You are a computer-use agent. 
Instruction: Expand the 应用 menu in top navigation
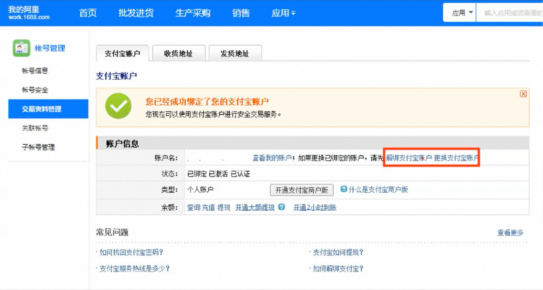pyautogui.click(x=283, y=13)
